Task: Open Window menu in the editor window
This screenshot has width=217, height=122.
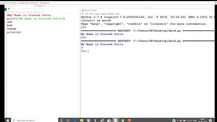Action: point(37,12)
